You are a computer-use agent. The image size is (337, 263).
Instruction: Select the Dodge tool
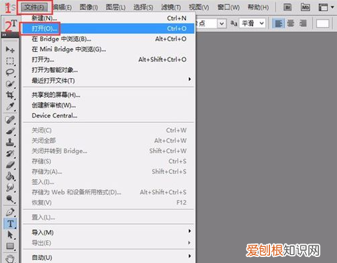tap(10, 199)
